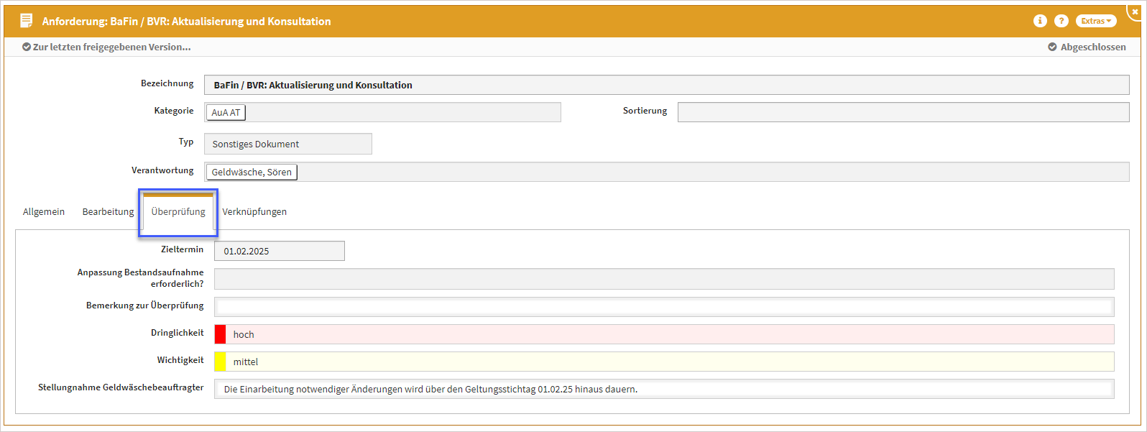Close the Anforderung dialog with the X
Viewport: 1147px width, 432px height.
point(1136,12)
